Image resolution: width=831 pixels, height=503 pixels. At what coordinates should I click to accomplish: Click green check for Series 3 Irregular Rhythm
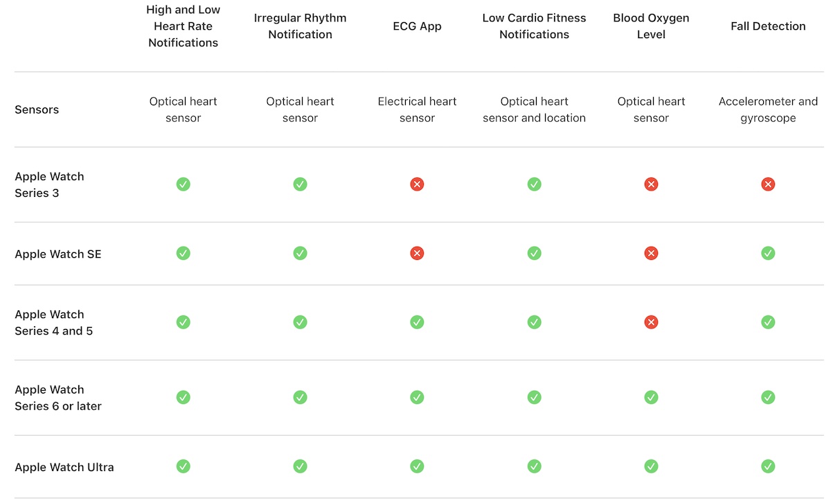[300, 184]
